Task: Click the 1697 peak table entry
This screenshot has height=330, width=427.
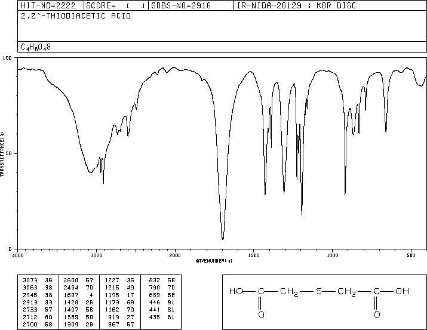Action: click(71, 295)
